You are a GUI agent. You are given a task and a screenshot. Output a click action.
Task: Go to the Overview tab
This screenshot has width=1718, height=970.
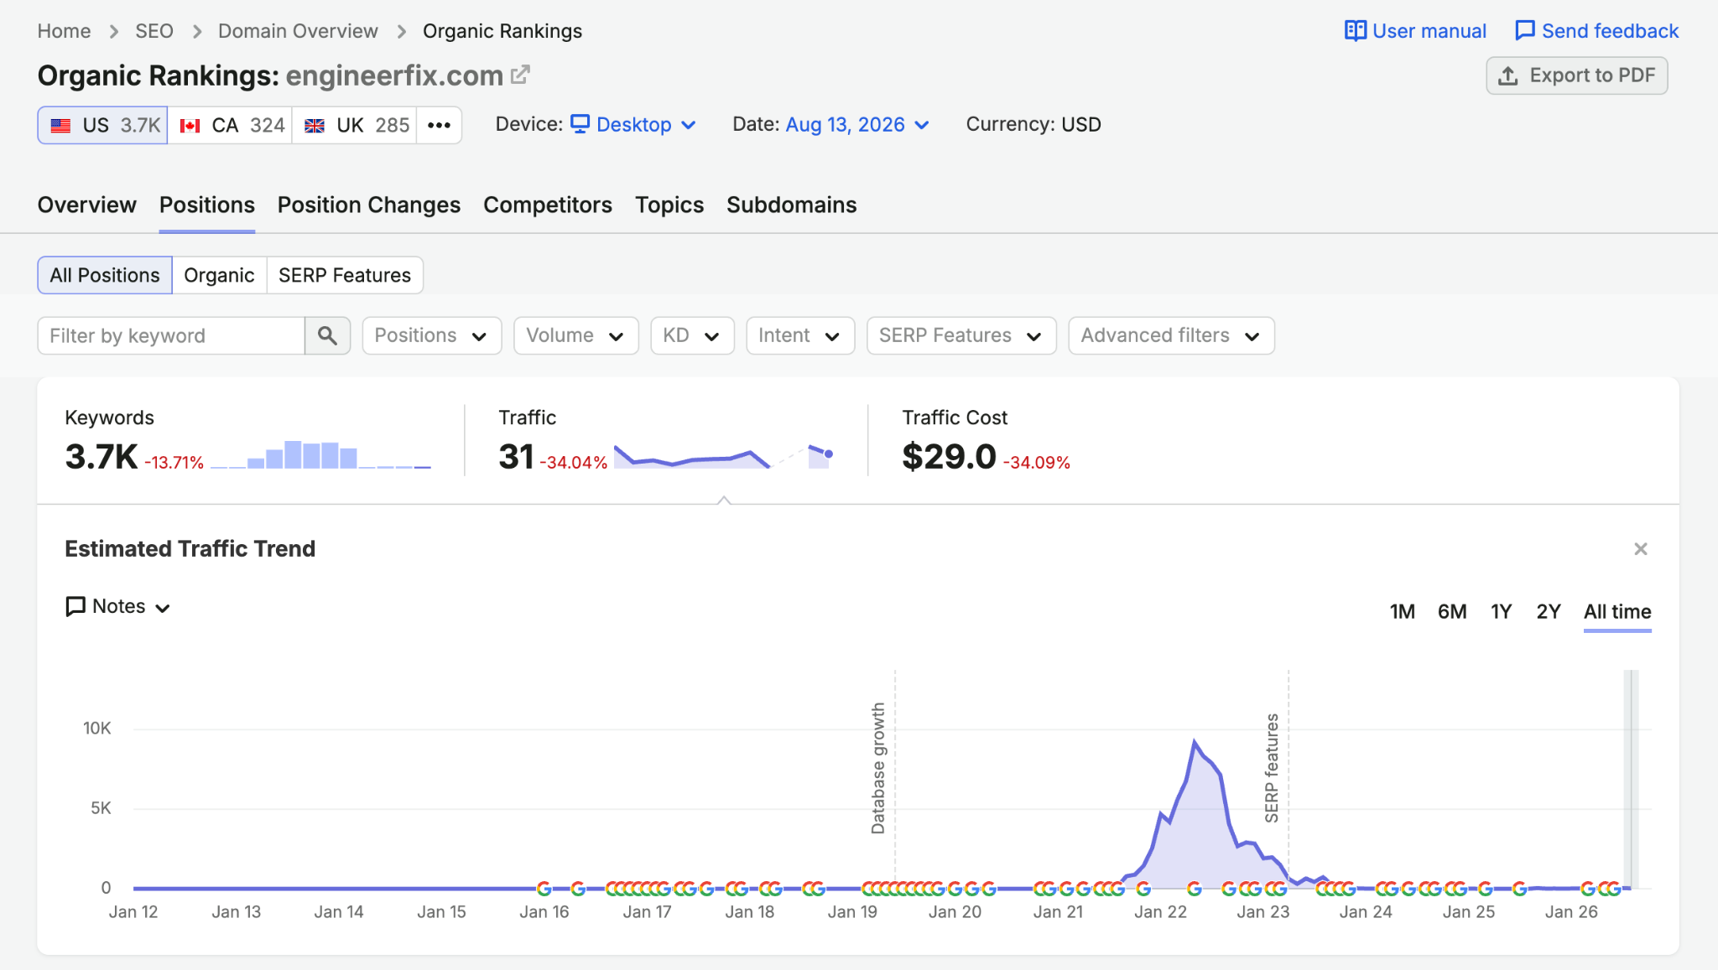[86, 205]
